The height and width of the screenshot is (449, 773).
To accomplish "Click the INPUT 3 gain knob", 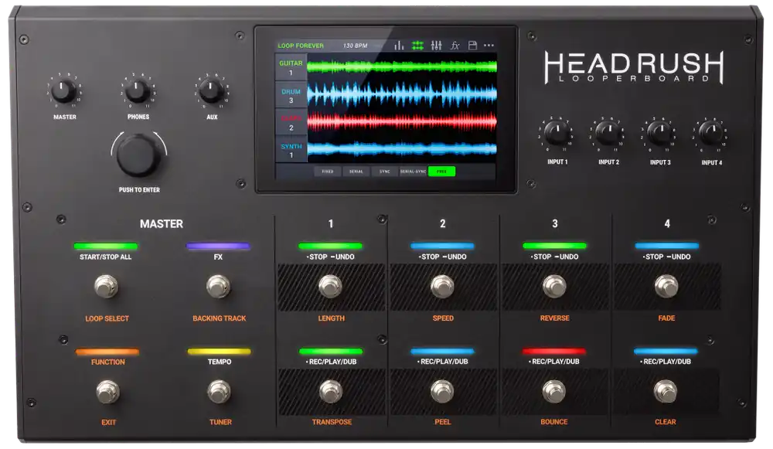I will point(659,133).
